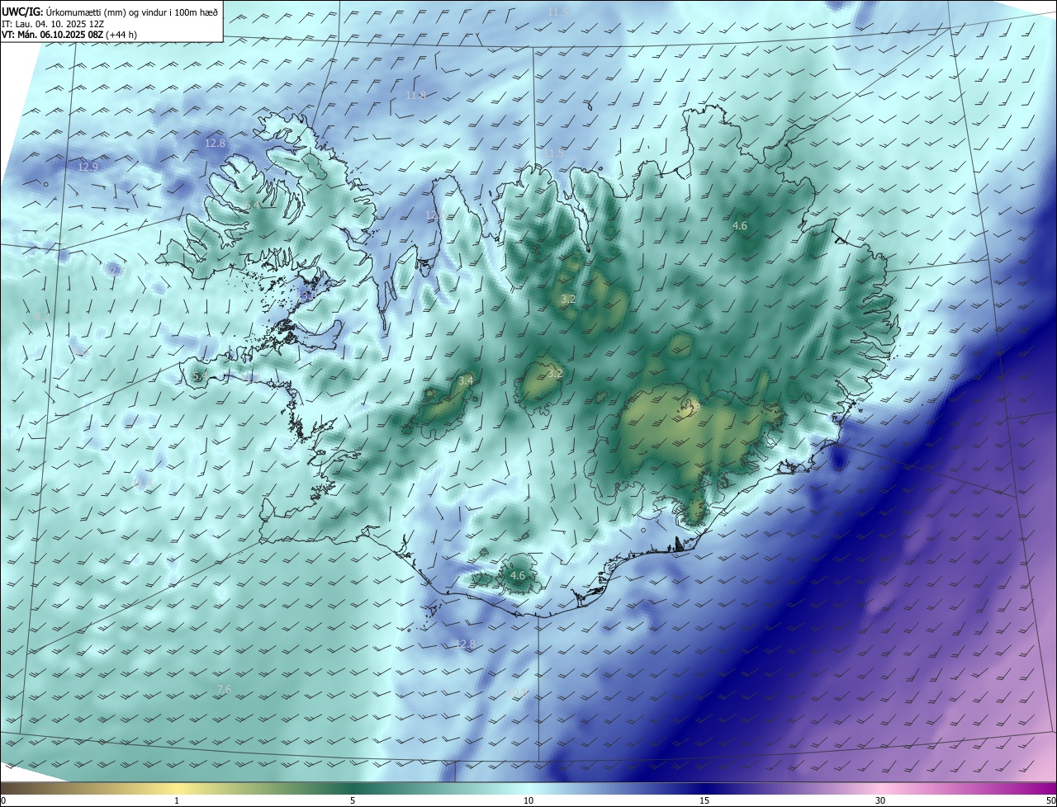
Task: Click the color scale tick labeled 0
Action: pyautogui.click(x=3, y=800)
